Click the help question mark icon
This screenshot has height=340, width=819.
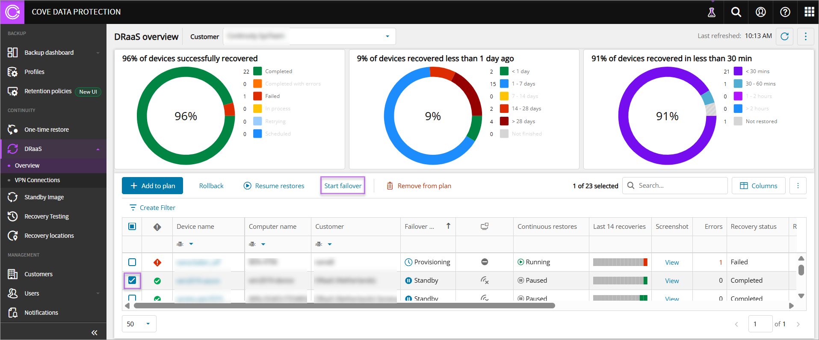pyautogui.click(x=785, y=12)
